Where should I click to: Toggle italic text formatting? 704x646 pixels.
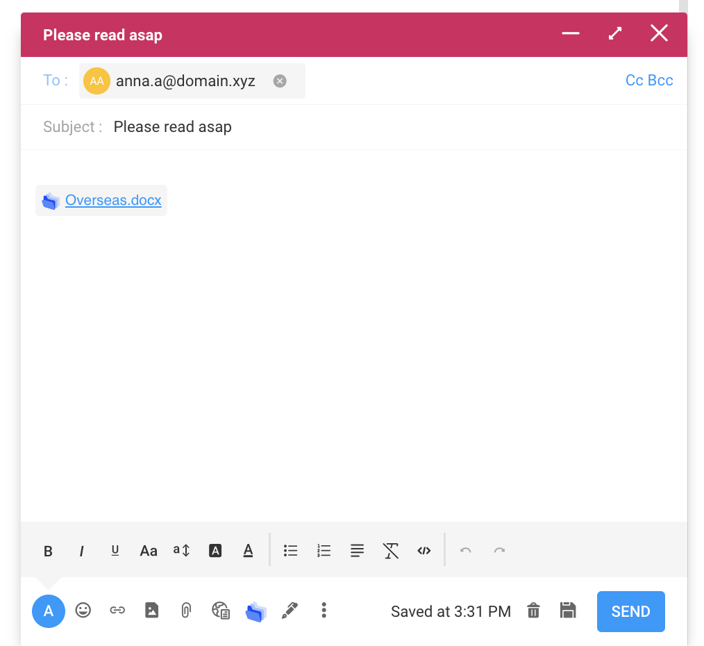coord(81,552)
